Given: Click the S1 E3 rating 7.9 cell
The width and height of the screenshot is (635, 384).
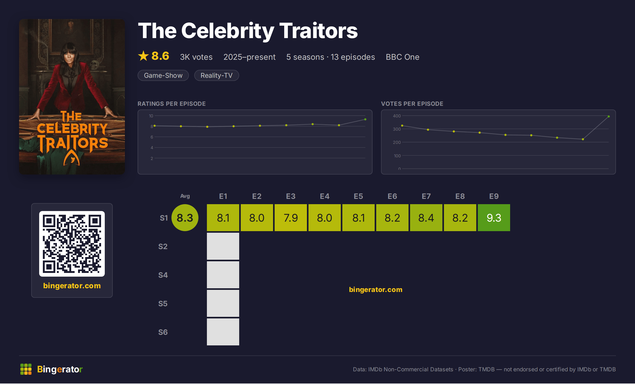Looking at the screenshot, I should coord(291,218).
